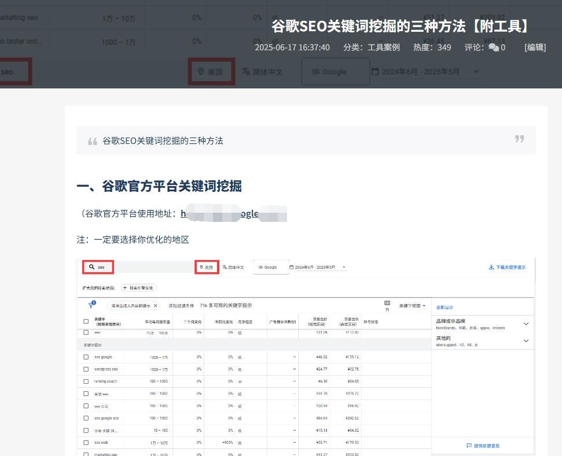Open the blurred Google platform URL link

234,214
